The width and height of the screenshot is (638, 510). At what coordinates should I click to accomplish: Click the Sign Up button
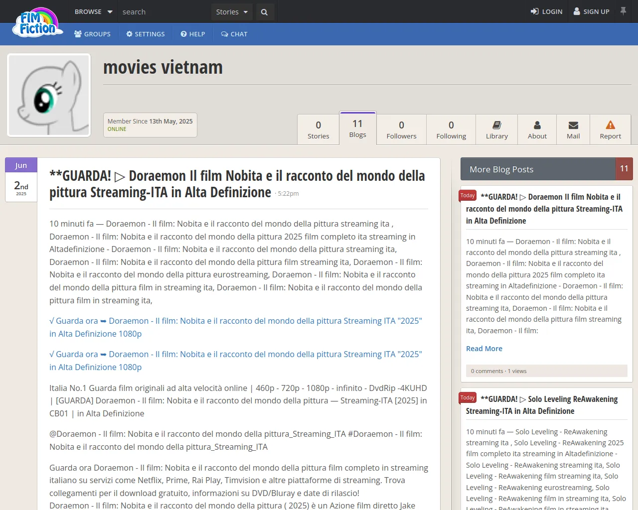[x=592, y=11]
